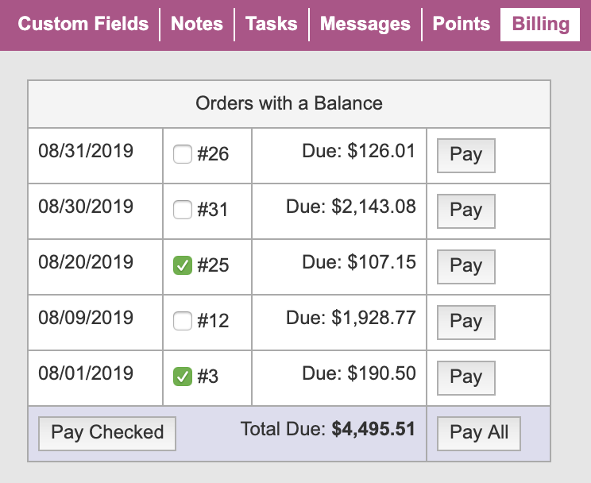Go to the Messages tab

(365, 24)
